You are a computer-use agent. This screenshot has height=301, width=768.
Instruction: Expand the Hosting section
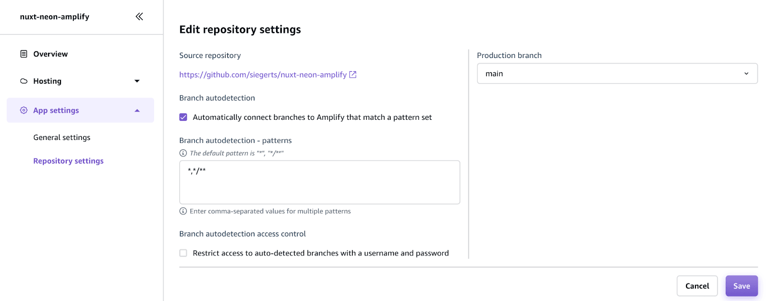[x=137, y=81]
